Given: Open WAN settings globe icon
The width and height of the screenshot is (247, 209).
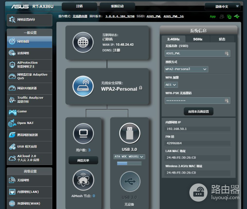Looking at the screenshot, I should [x=12, y=204].
